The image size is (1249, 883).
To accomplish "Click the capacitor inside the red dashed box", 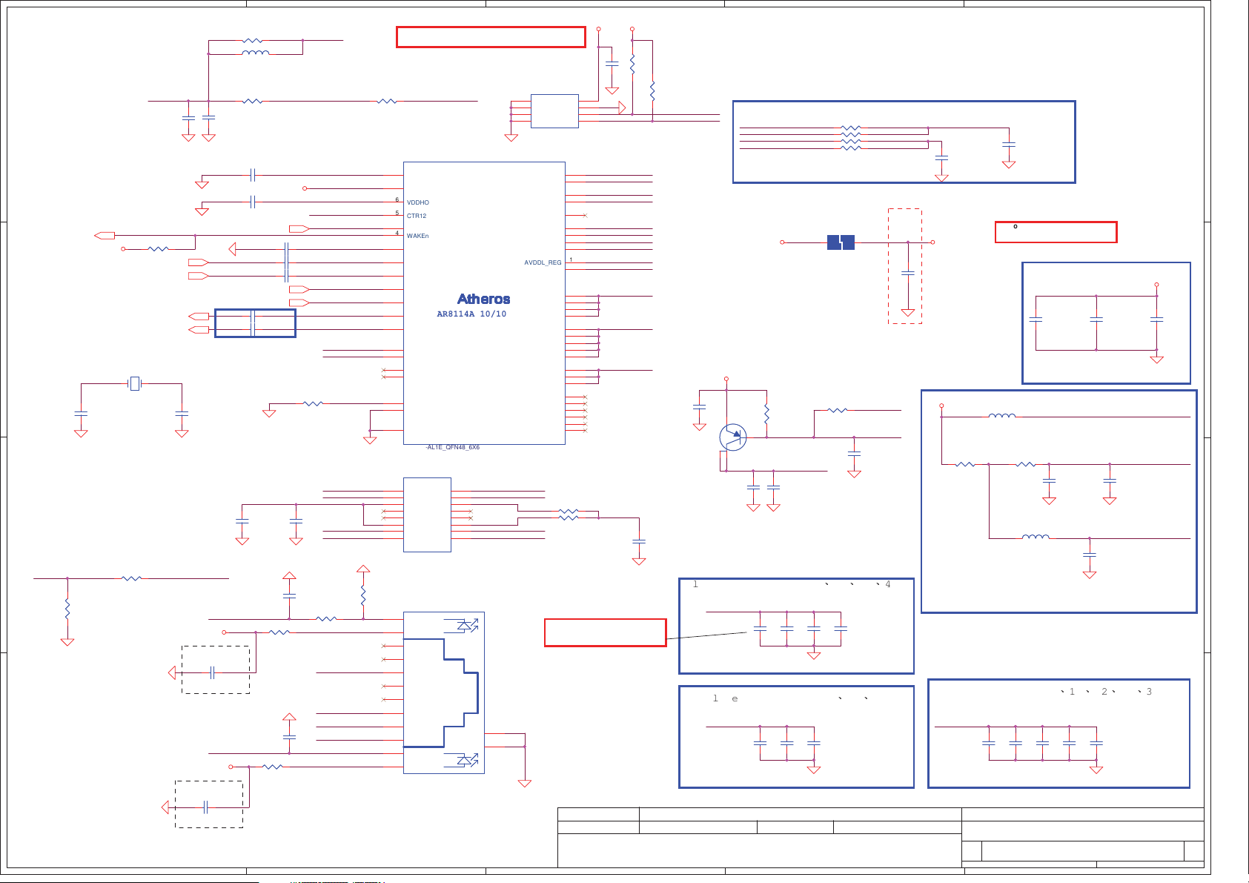I will 907,274.
